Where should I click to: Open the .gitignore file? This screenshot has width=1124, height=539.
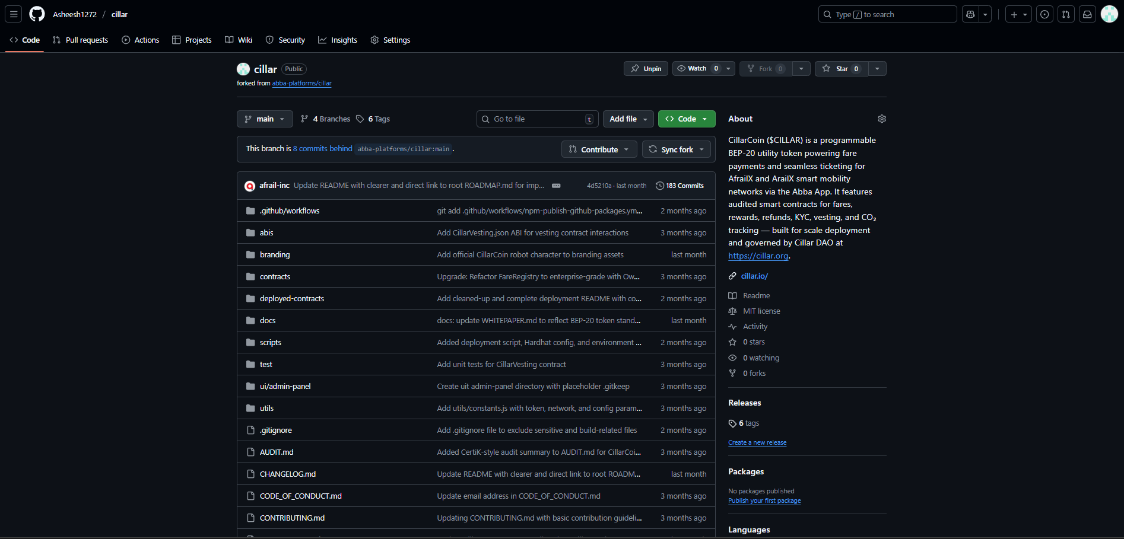point(276,430)
